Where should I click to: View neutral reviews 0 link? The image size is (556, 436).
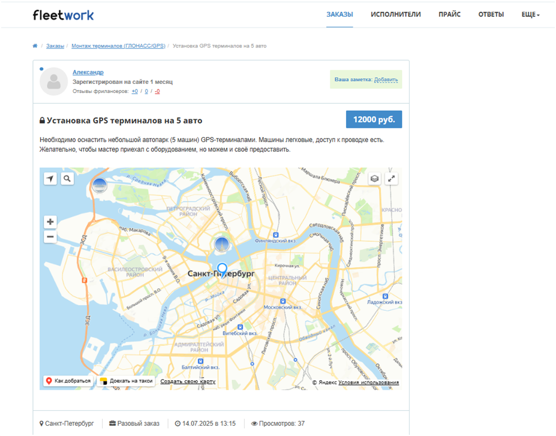coord(146,91)
